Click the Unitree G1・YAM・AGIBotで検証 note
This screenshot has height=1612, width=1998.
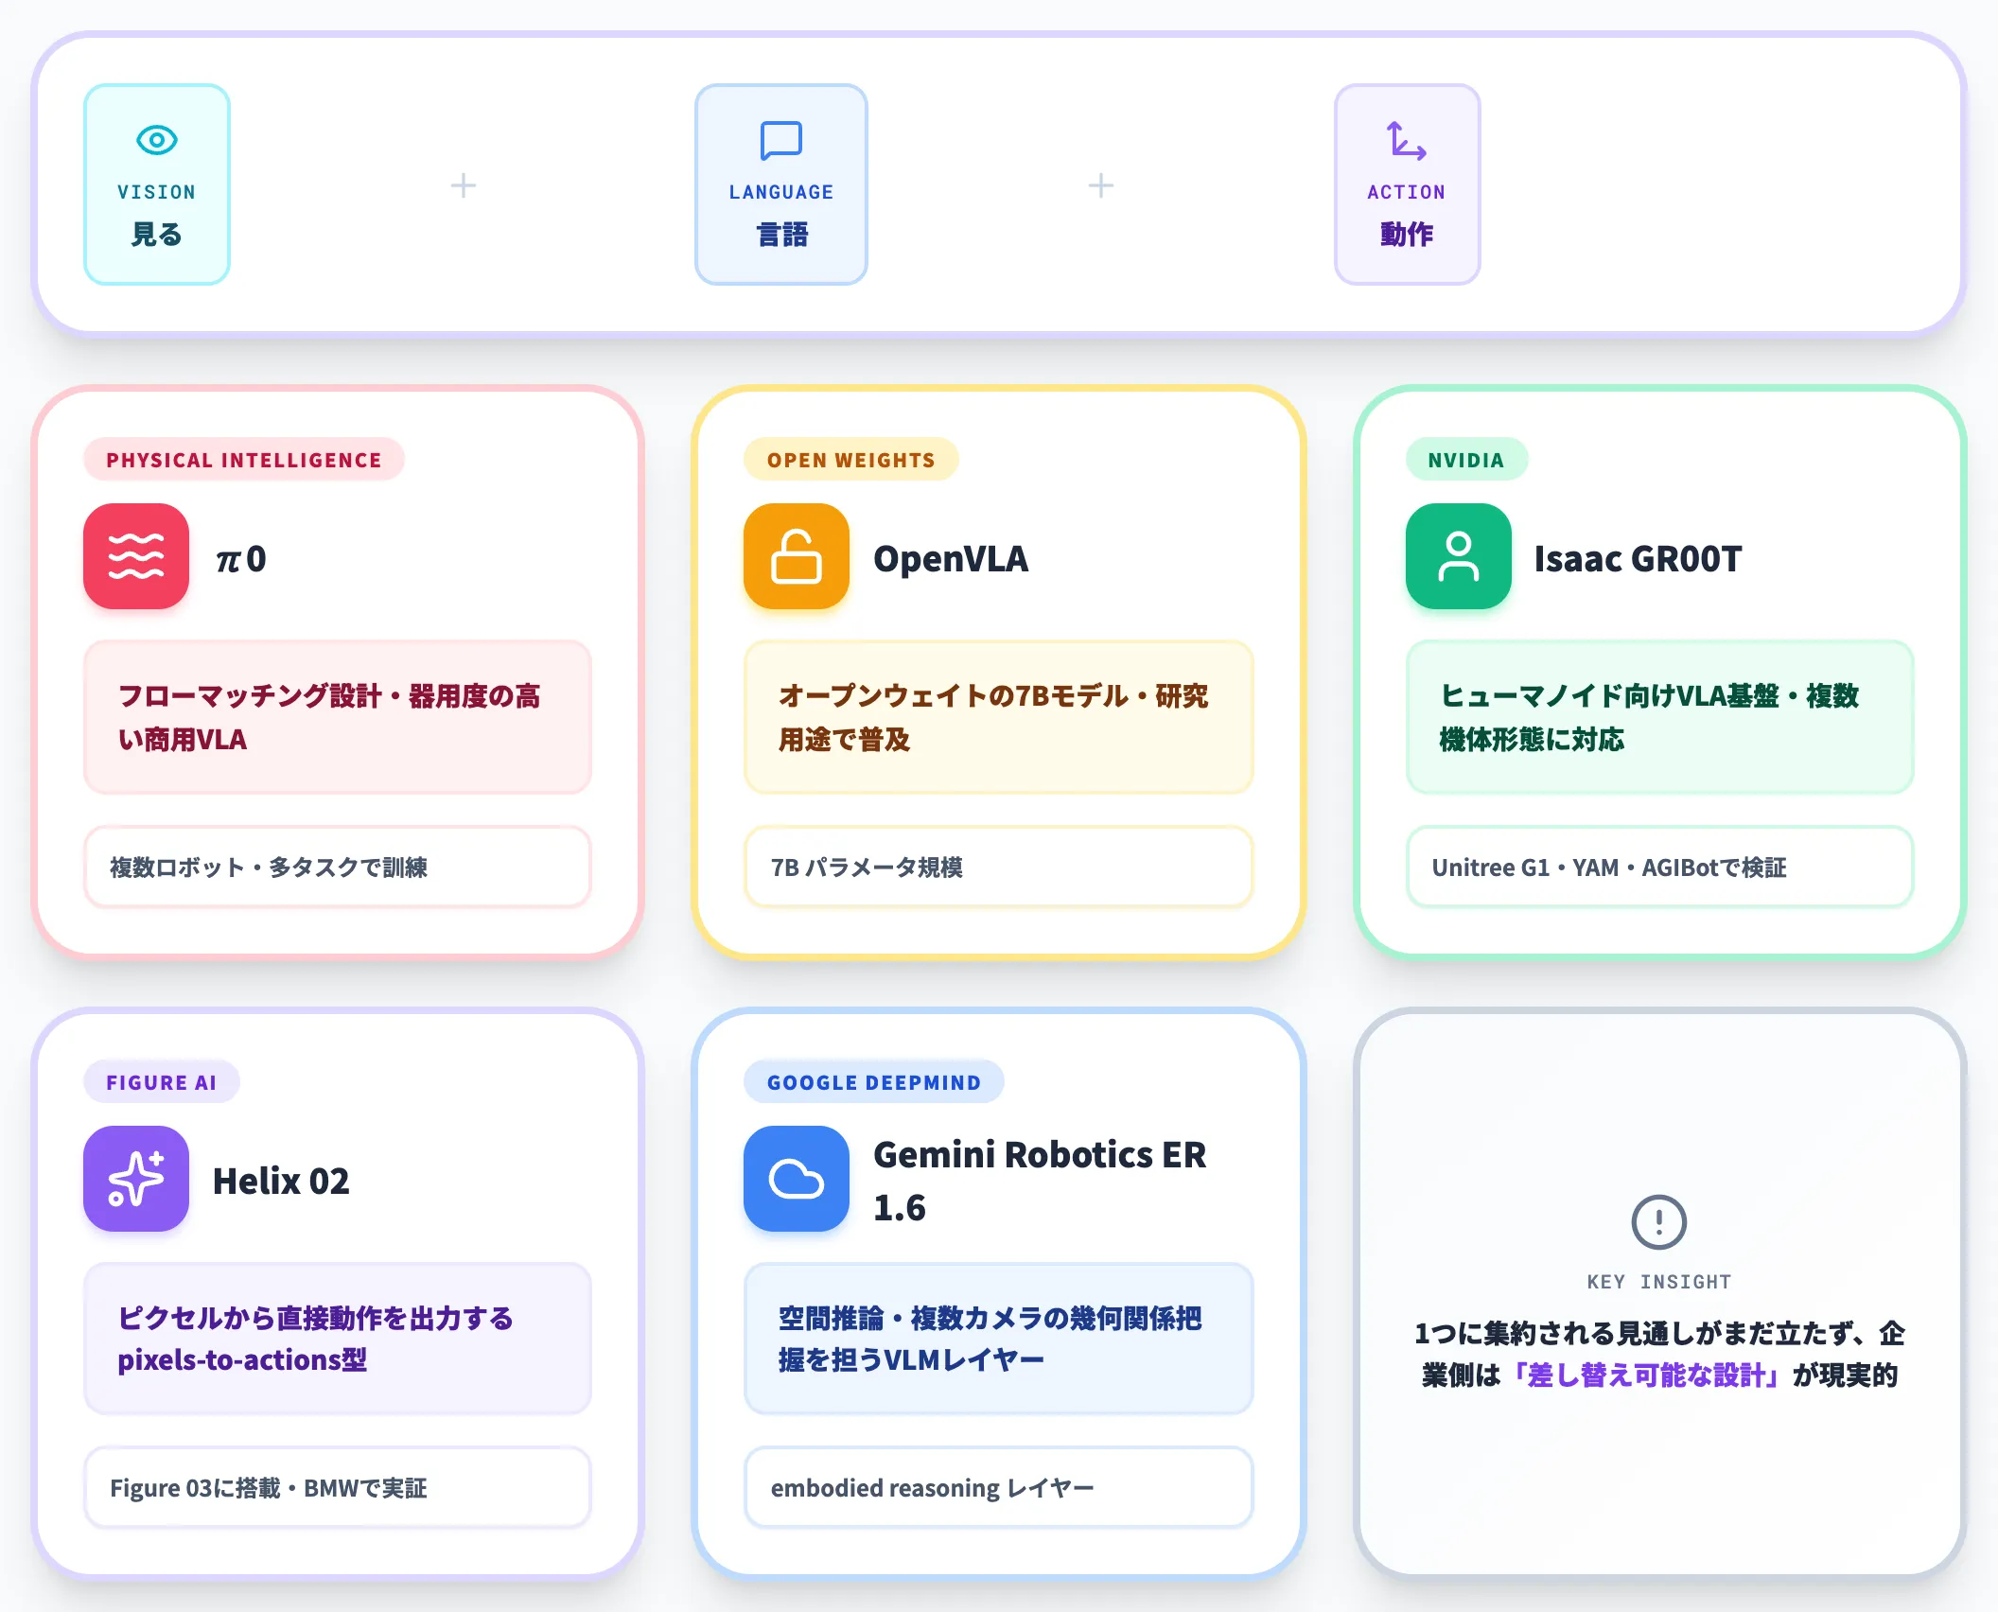click(x=1660, y=867)
